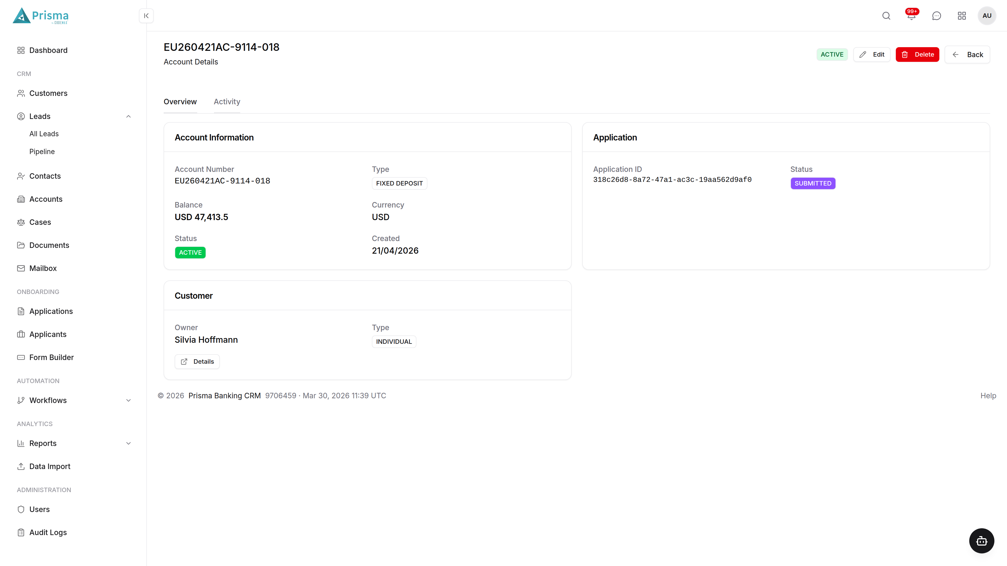Click the Cases scales icon

click(x=21, y=222)
